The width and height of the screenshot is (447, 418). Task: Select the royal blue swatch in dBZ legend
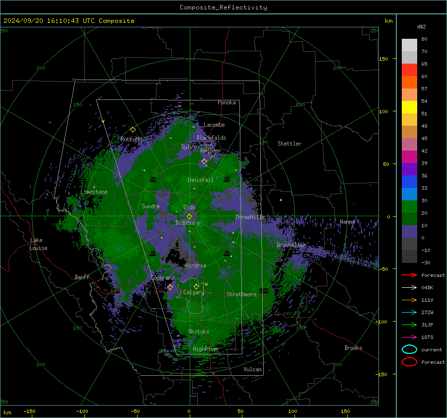(409, 181)
